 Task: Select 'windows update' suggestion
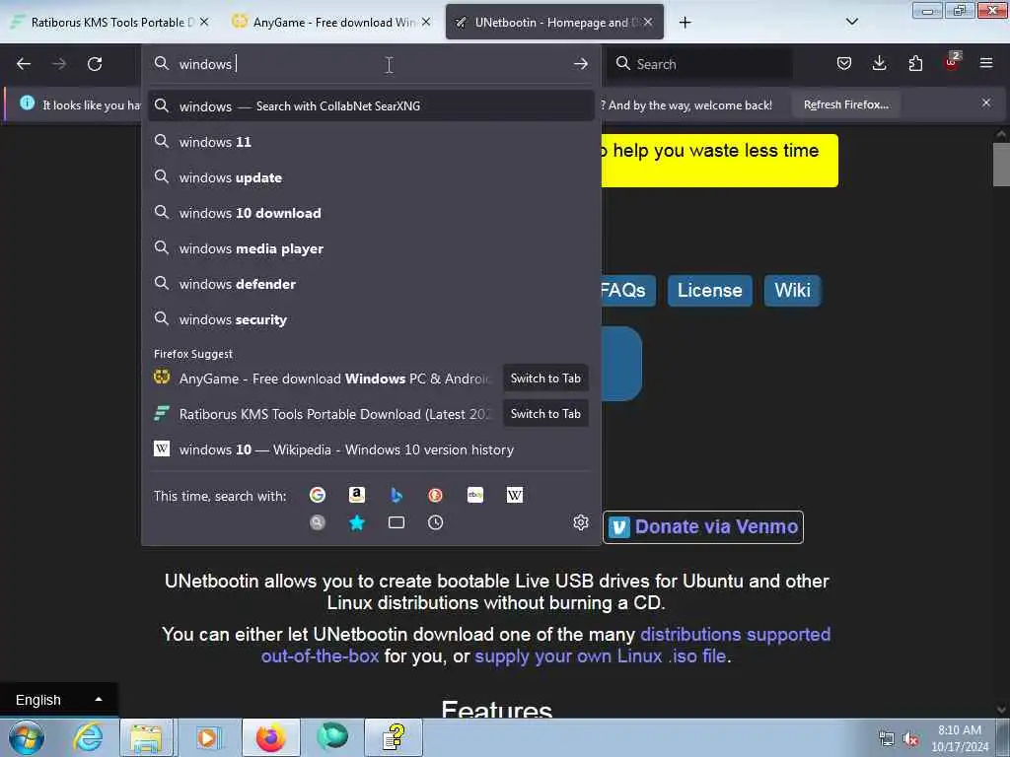[x=371, y=177]
